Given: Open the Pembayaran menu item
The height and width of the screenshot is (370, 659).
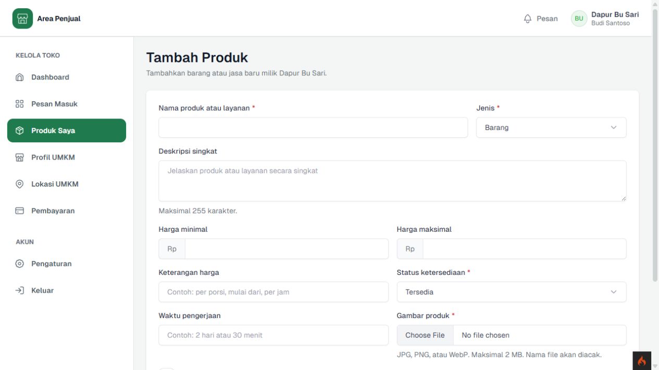Looking at the screenshot, I should (67, 211).
